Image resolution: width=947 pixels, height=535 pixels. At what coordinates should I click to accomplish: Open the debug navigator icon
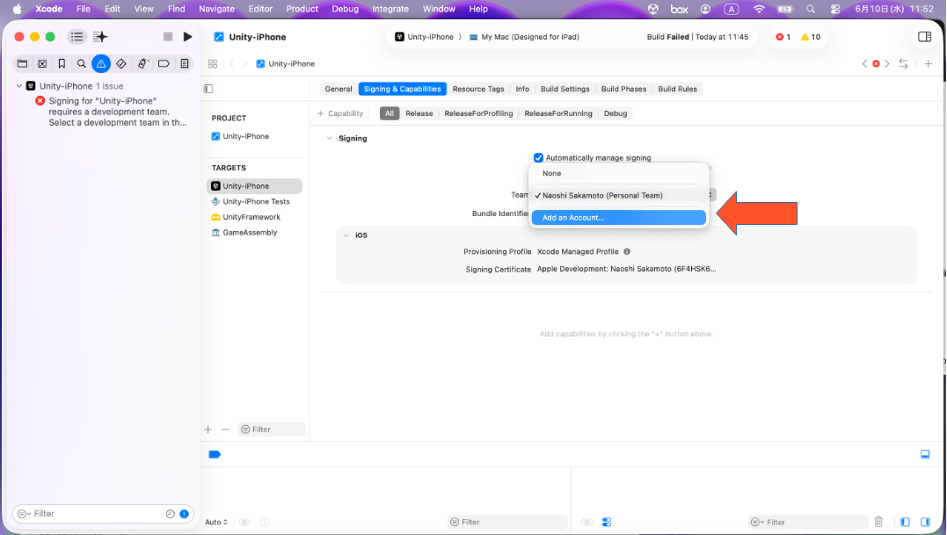click(142, 63)
